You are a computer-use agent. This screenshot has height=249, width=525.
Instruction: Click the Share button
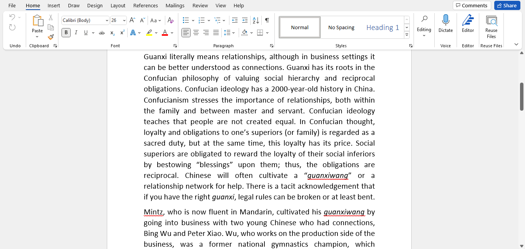click(x=507, y=5)
